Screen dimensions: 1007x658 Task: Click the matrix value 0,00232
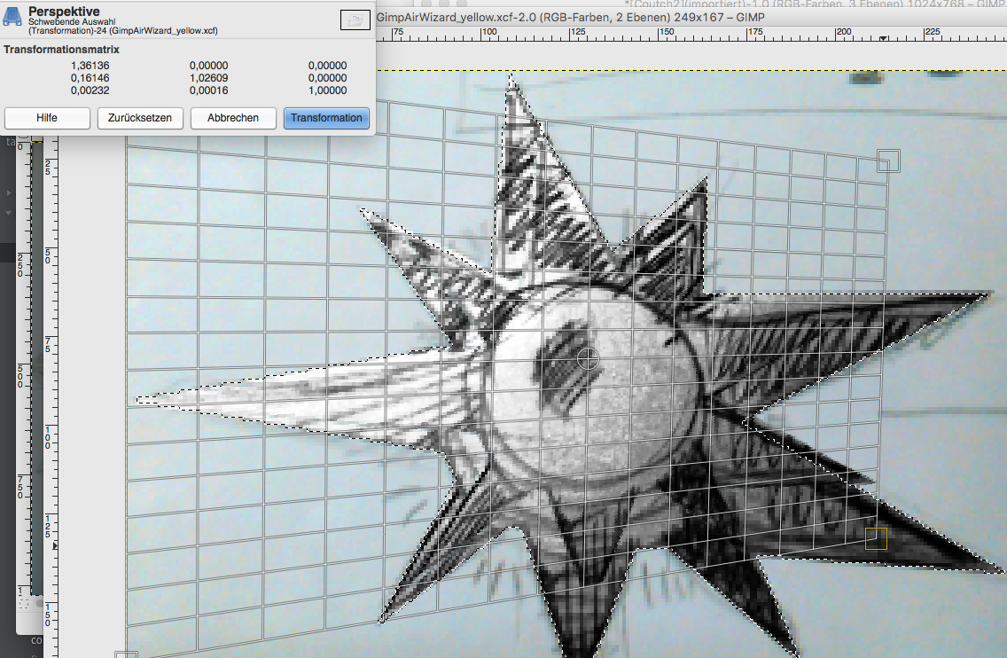coord(90,90)
